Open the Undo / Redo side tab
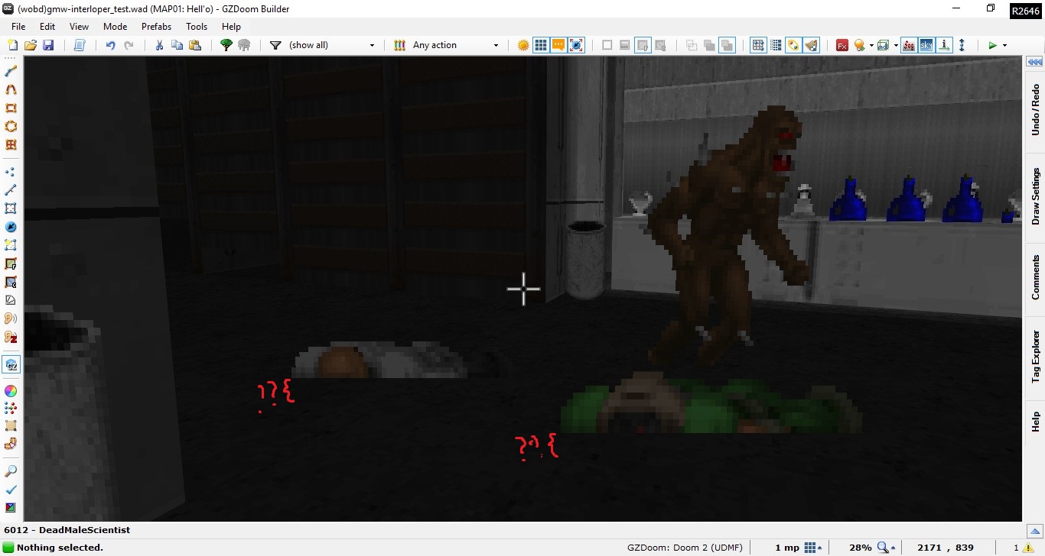 [x=1035, y=110]
